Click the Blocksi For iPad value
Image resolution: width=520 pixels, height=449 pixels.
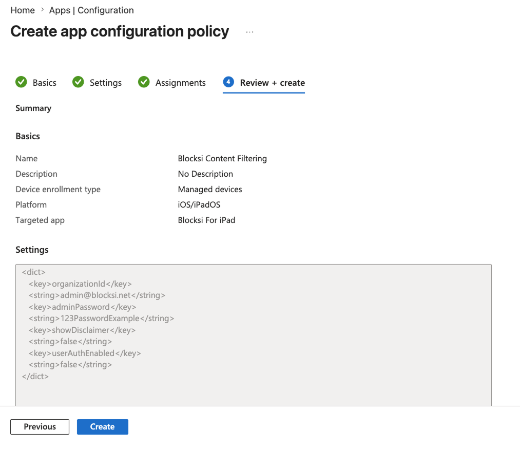(x=206, y=220)
